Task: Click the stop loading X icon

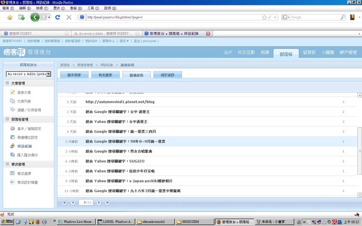Action: (69, 17)
